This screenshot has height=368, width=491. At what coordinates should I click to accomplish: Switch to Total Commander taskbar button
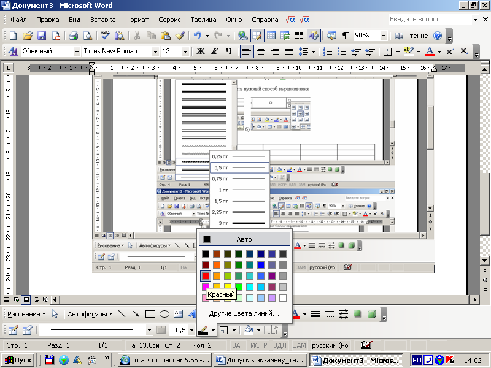(165, 360)
